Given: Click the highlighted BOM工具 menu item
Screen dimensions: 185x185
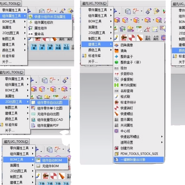Looking at the screenshot, I should tap(19, 160).
